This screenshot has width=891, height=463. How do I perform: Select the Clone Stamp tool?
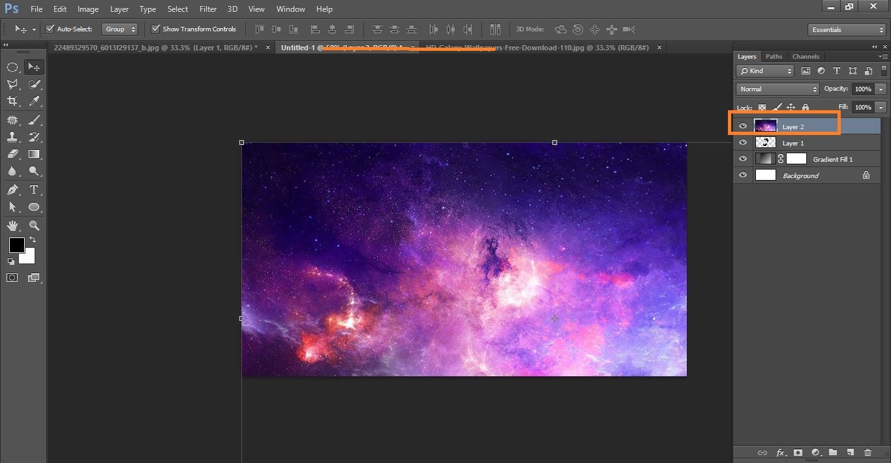coord(13,137)
